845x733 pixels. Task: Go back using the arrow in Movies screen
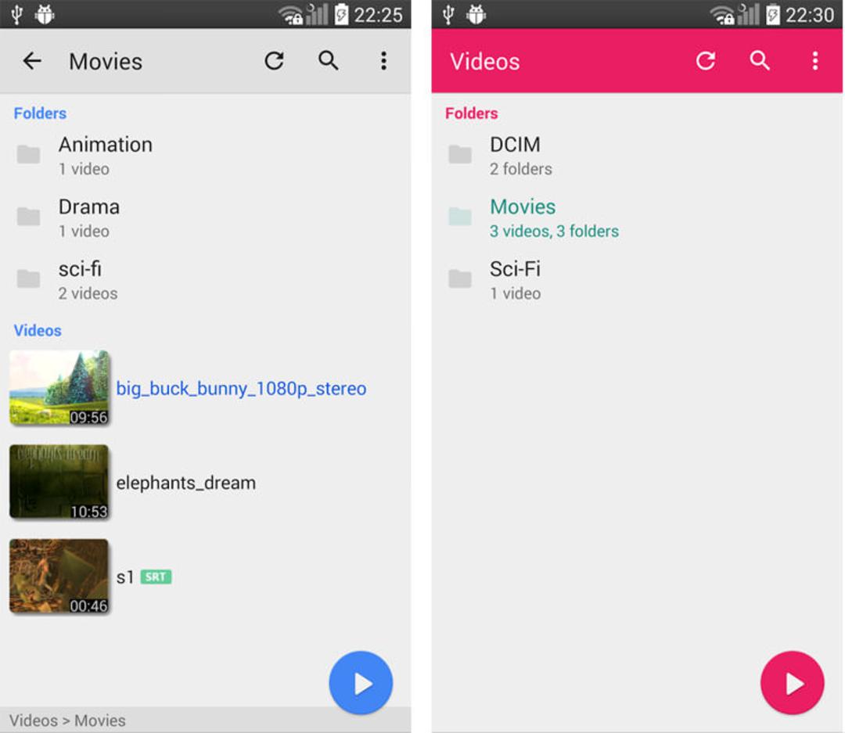[x=32, y=61]
